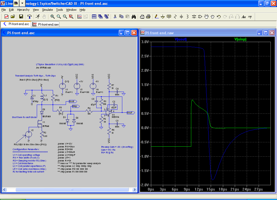This screenshot has height=200, width=277.
Task: Click the V(uout) blue trace label
Action: 181,39
